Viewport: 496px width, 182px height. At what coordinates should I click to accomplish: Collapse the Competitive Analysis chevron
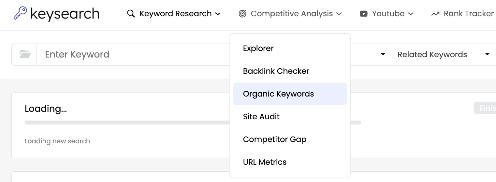coord(339,14)
